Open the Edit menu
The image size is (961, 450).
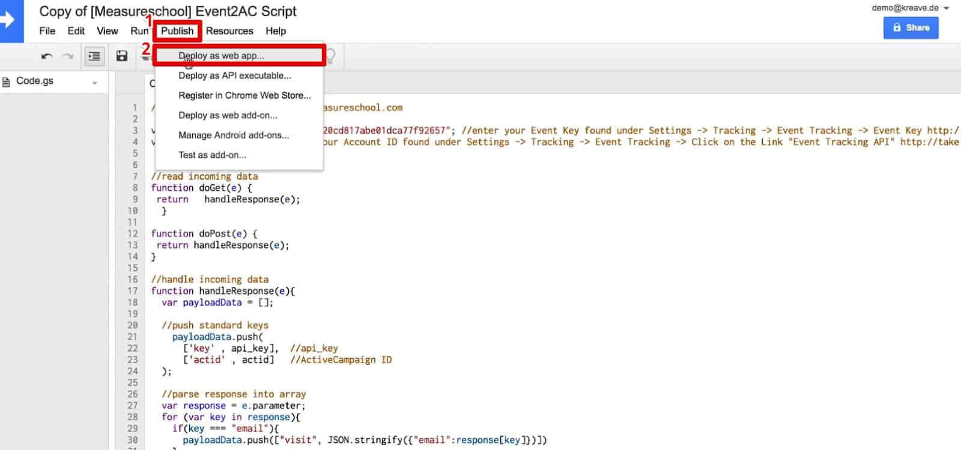76,31
